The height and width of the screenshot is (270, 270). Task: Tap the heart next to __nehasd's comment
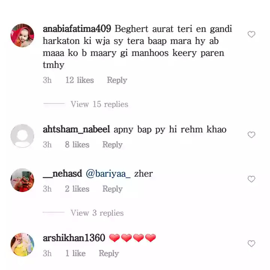(x=251, y=179)
